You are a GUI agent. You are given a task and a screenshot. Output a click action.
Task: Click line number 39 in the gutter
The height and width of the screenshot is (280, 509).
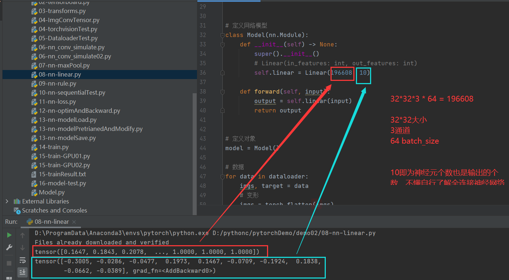202,101
